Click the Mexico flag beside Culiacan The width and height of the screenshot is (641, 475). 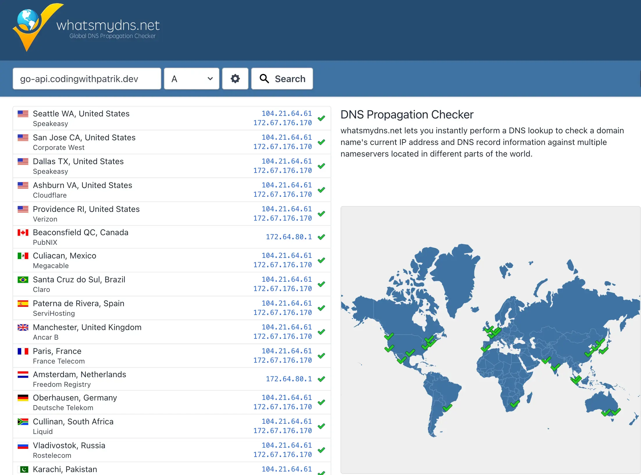[23, 256]
